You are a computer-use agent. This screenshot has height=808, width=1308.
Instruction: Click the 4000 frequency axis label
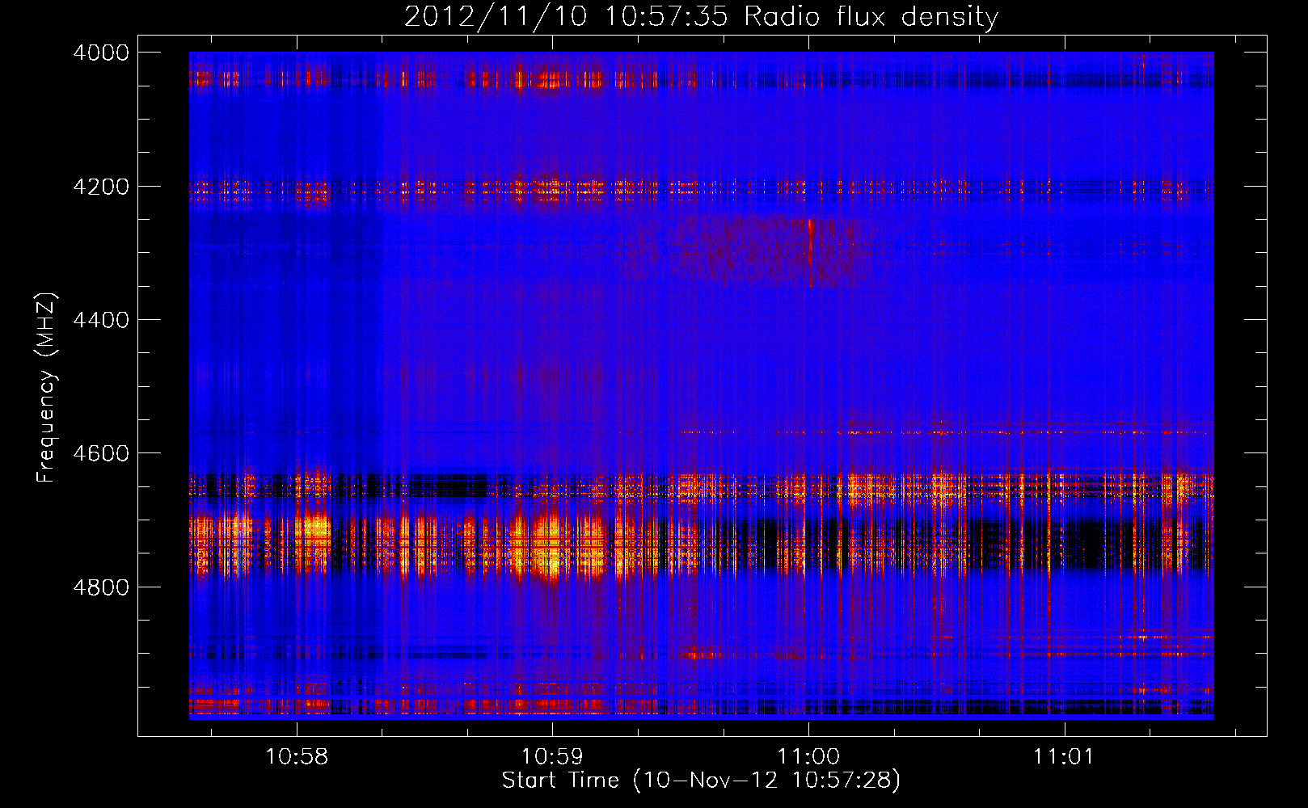(101, 53)
